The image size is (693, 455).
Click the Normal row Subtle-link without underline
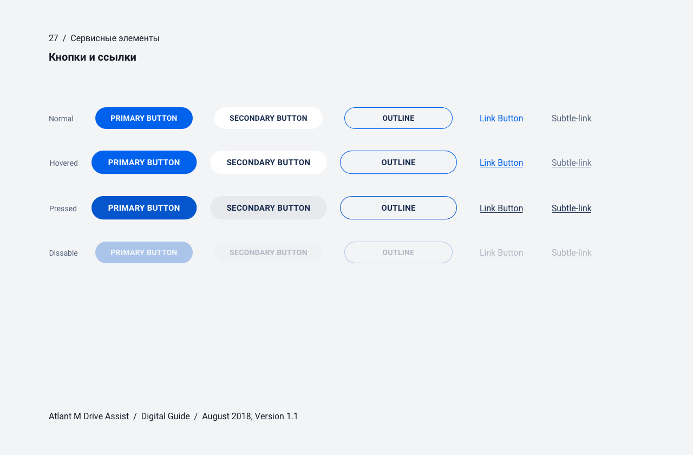(x=572, y=118)
